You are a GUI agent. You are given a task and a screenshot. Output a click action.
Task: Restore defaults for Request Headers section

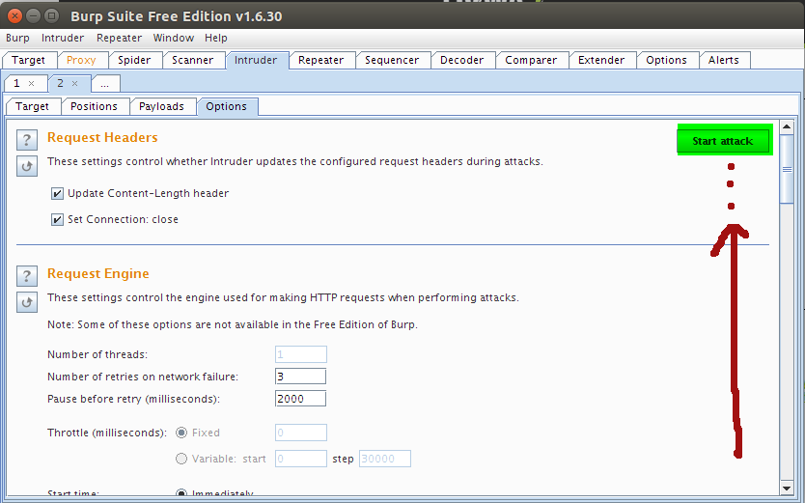pyautogui.click(x=27, y=166)
